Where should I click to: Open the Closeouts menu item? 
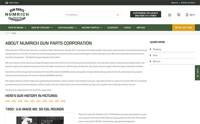pyautogui.click(x=113, y=28)
